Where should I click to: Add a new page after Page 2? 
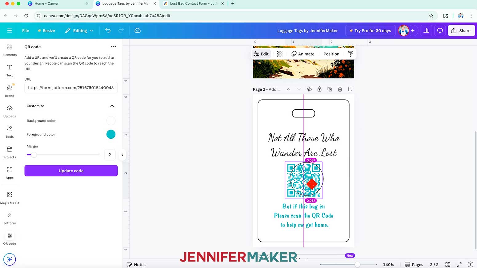coord(350,89)
